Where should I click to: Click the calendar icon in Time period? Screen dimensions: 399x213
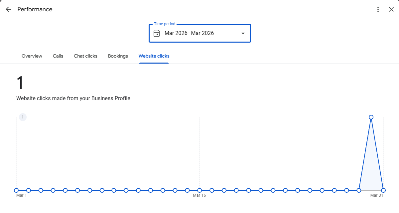[x=157, y=33]
